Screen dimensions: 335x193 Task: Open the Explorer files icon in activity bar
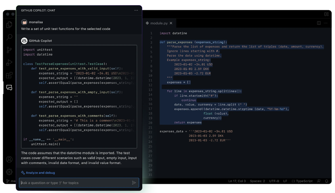pos(9,25)
